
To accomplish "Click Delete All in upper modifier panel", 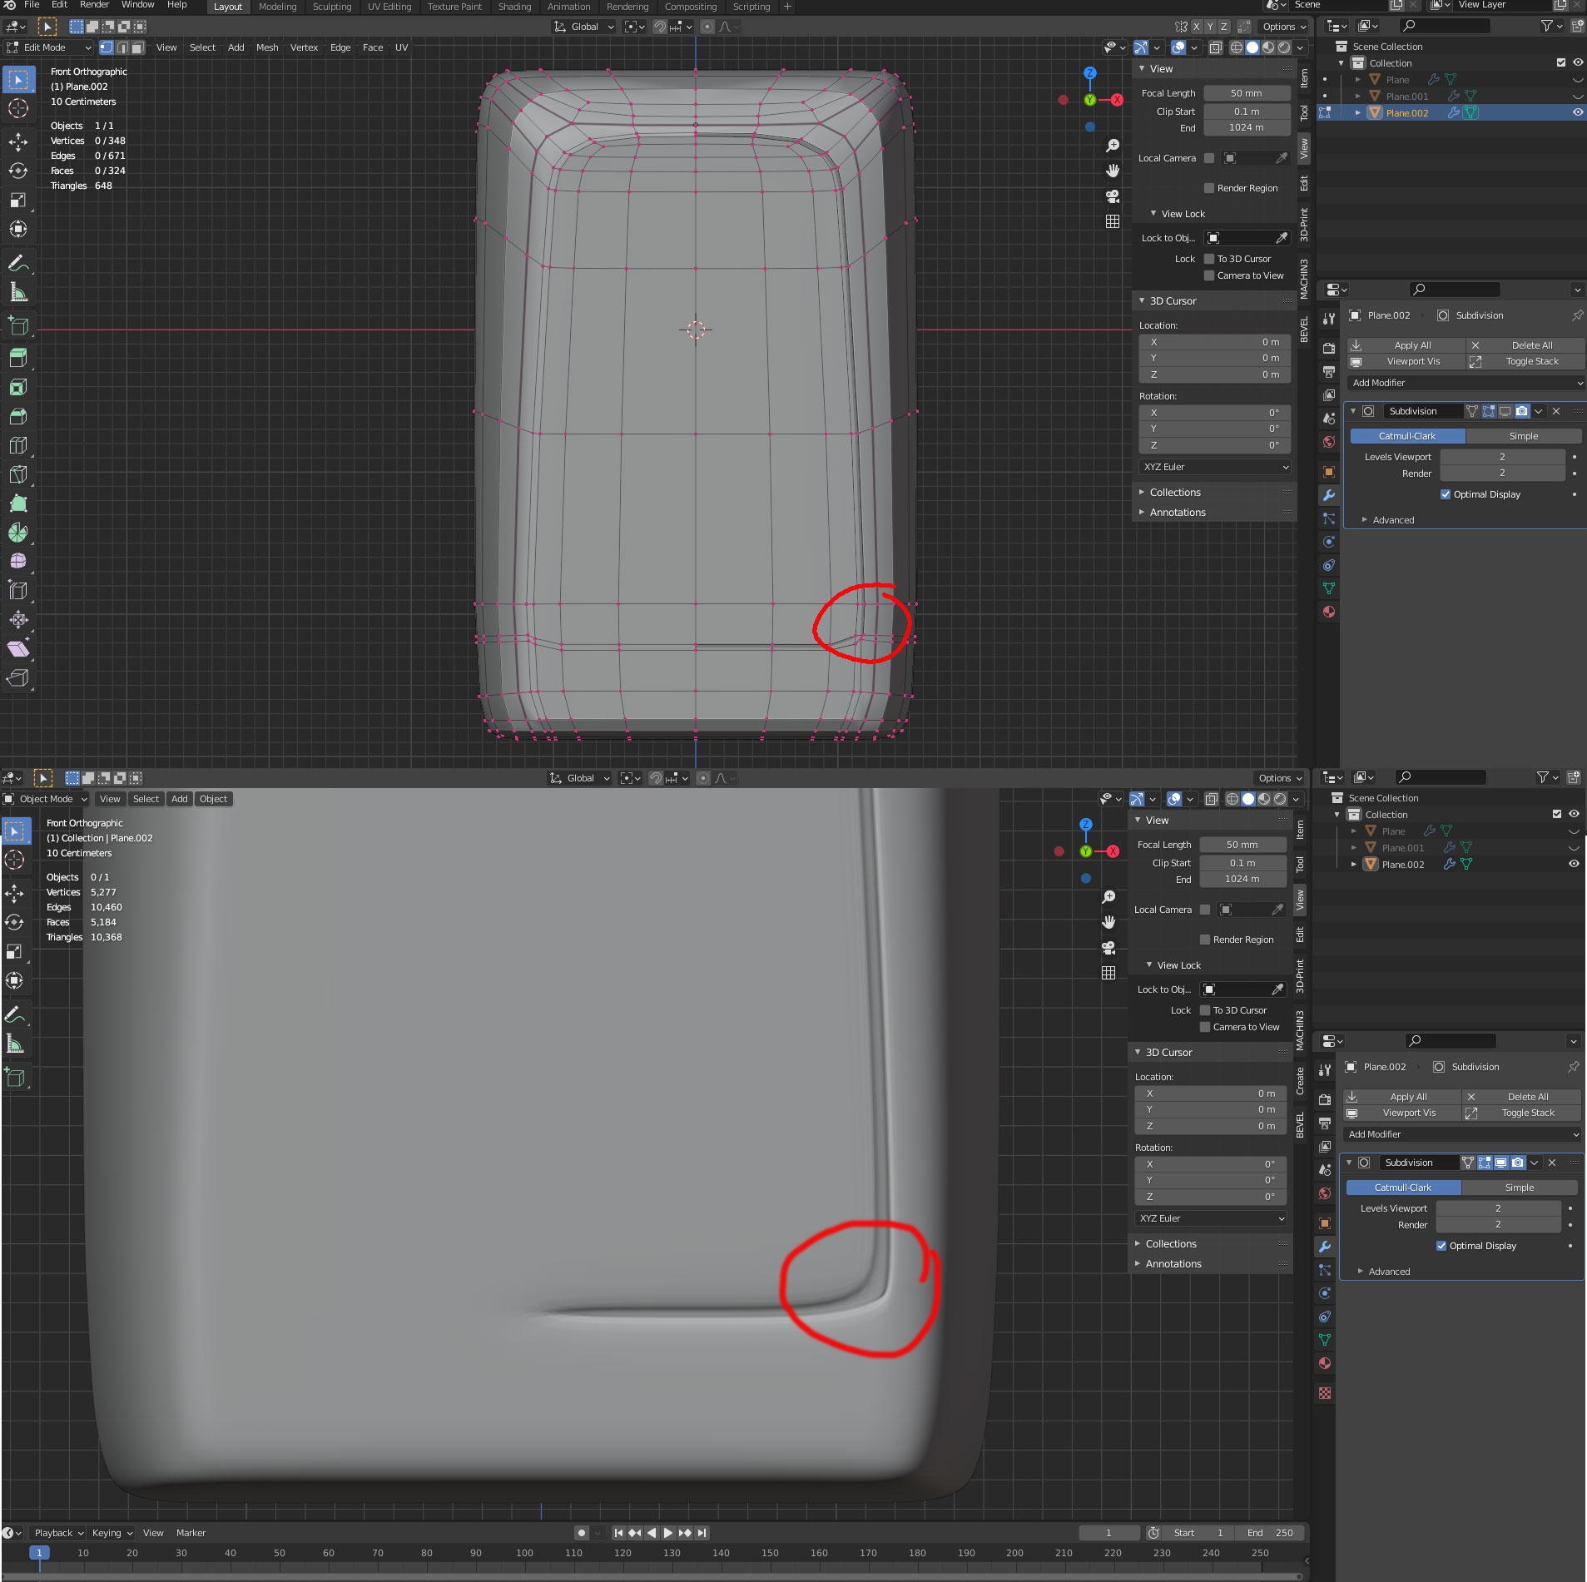I will coord(1525,345).
